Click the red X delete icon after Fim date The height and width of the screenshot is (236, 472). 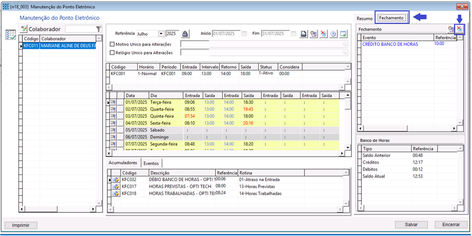(x=323, y=34)
